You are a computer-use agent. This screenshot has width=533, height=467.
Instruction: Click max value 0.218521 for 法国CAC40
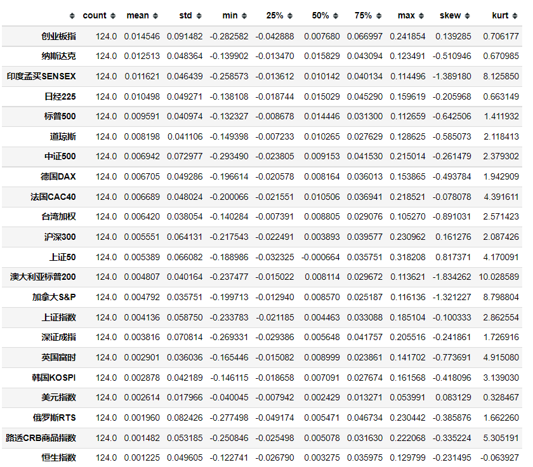[407, 197]
